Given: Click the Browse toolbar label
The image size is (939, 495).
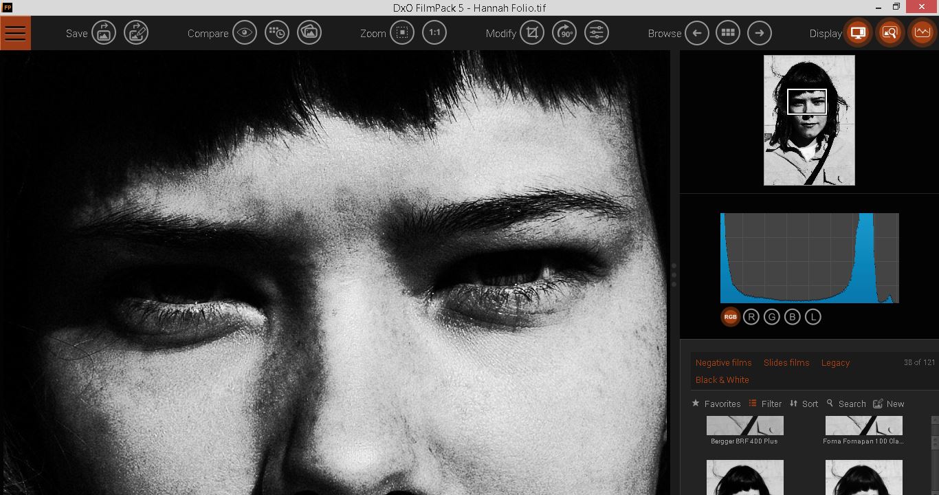Looking at the screenshot, I should (664, 33).
